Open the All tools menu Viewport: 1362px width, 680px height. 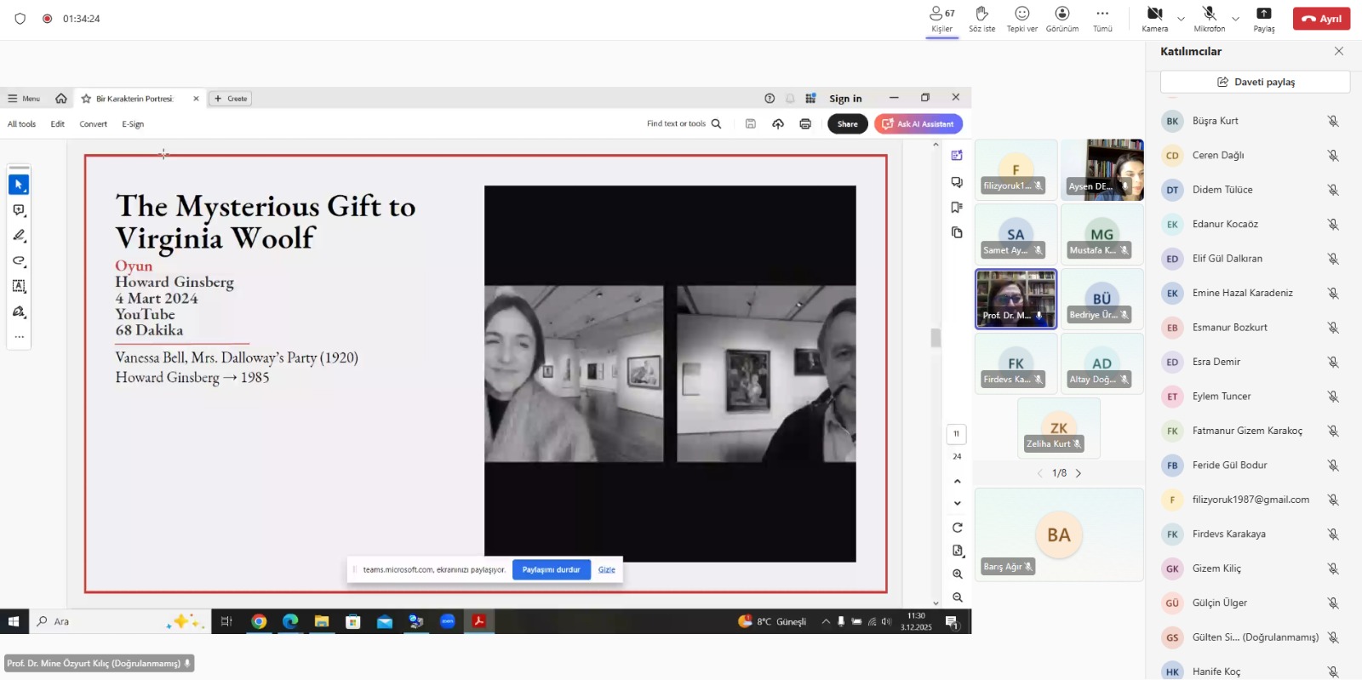pos(21,124)
